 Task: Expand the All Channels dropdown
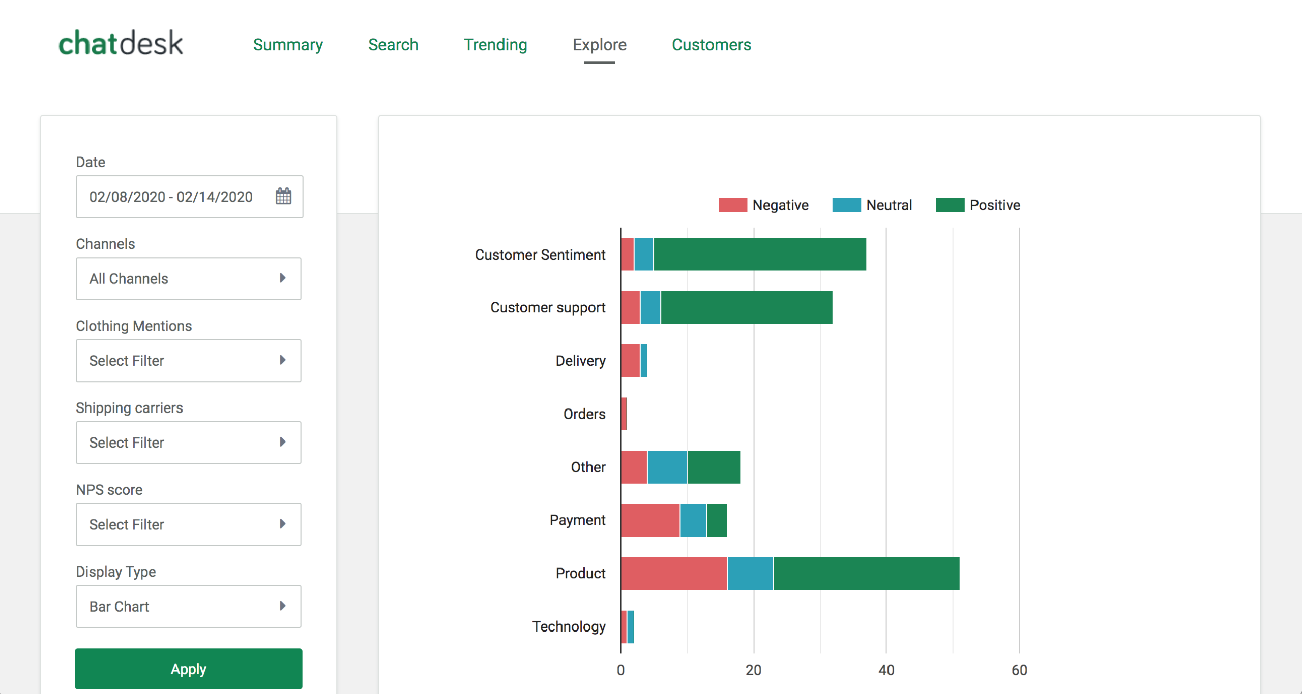tap(188, 278)
